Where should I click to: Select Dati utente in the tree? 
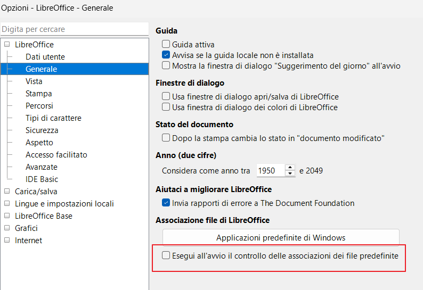(45, 57)
